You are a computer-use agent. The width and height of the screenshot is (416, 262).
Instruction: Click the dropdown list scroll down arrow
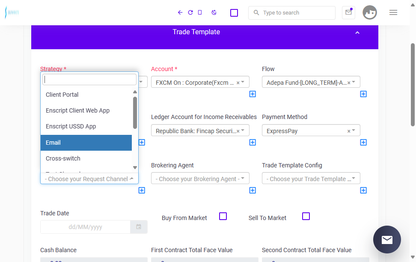point(135,167)
